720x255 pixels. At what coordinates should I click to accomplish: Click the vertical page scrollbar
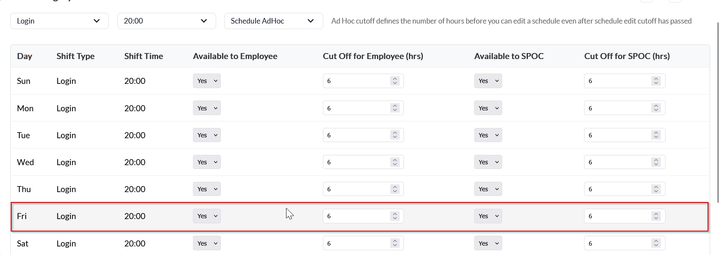(x=718, y=111)
